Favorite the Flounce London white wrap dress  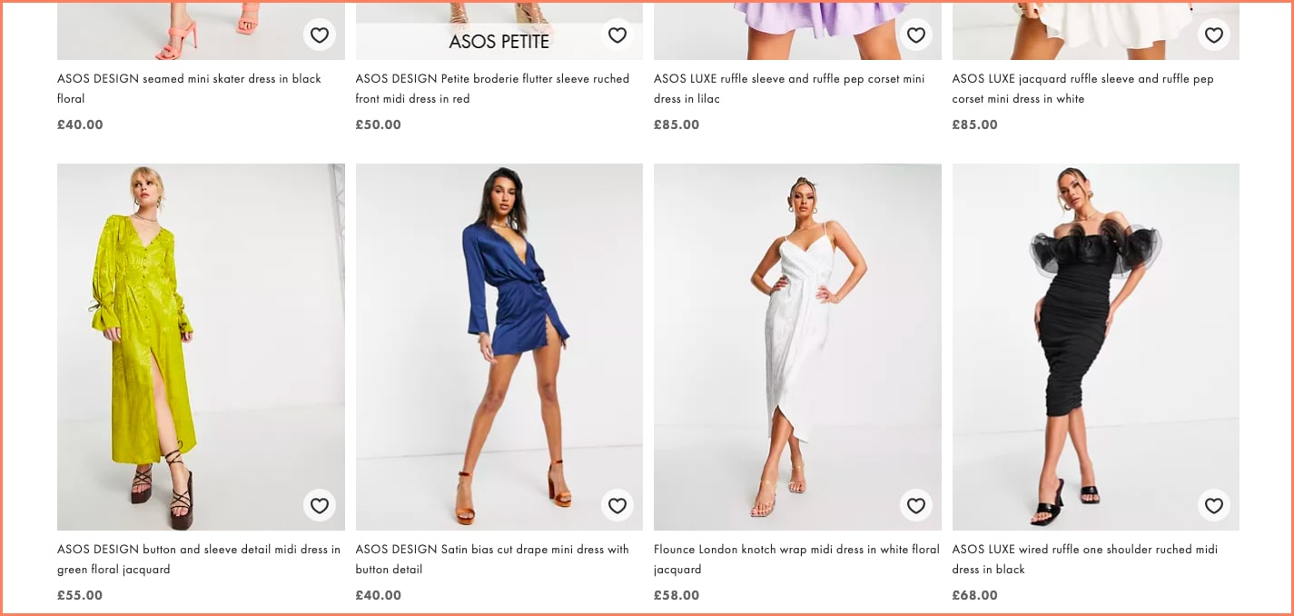coord(915,505)
